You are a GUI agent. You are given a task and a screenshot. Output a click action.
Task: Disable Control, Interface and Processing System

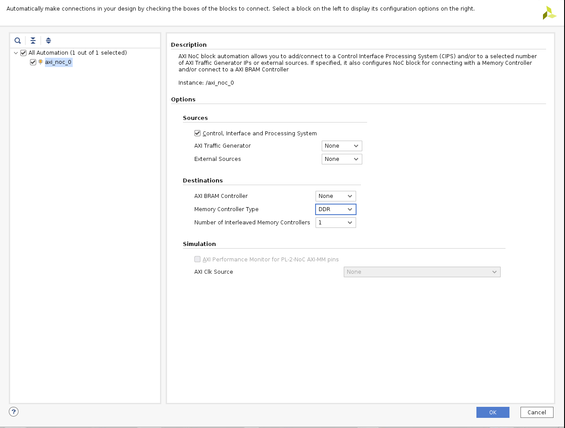(197, 133)
